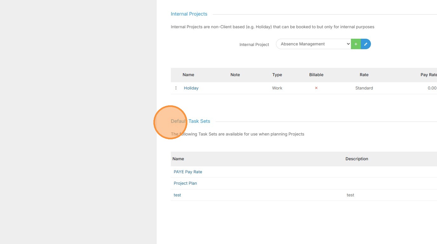Click the Note column header
The height and width of the screenshot is (244, 437).
(x=235, y=75)
